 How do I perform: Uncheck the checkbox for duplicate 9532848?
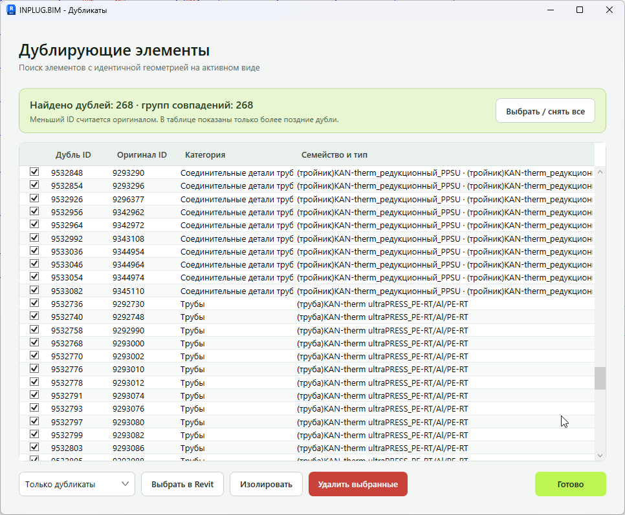tap(34, 171)
